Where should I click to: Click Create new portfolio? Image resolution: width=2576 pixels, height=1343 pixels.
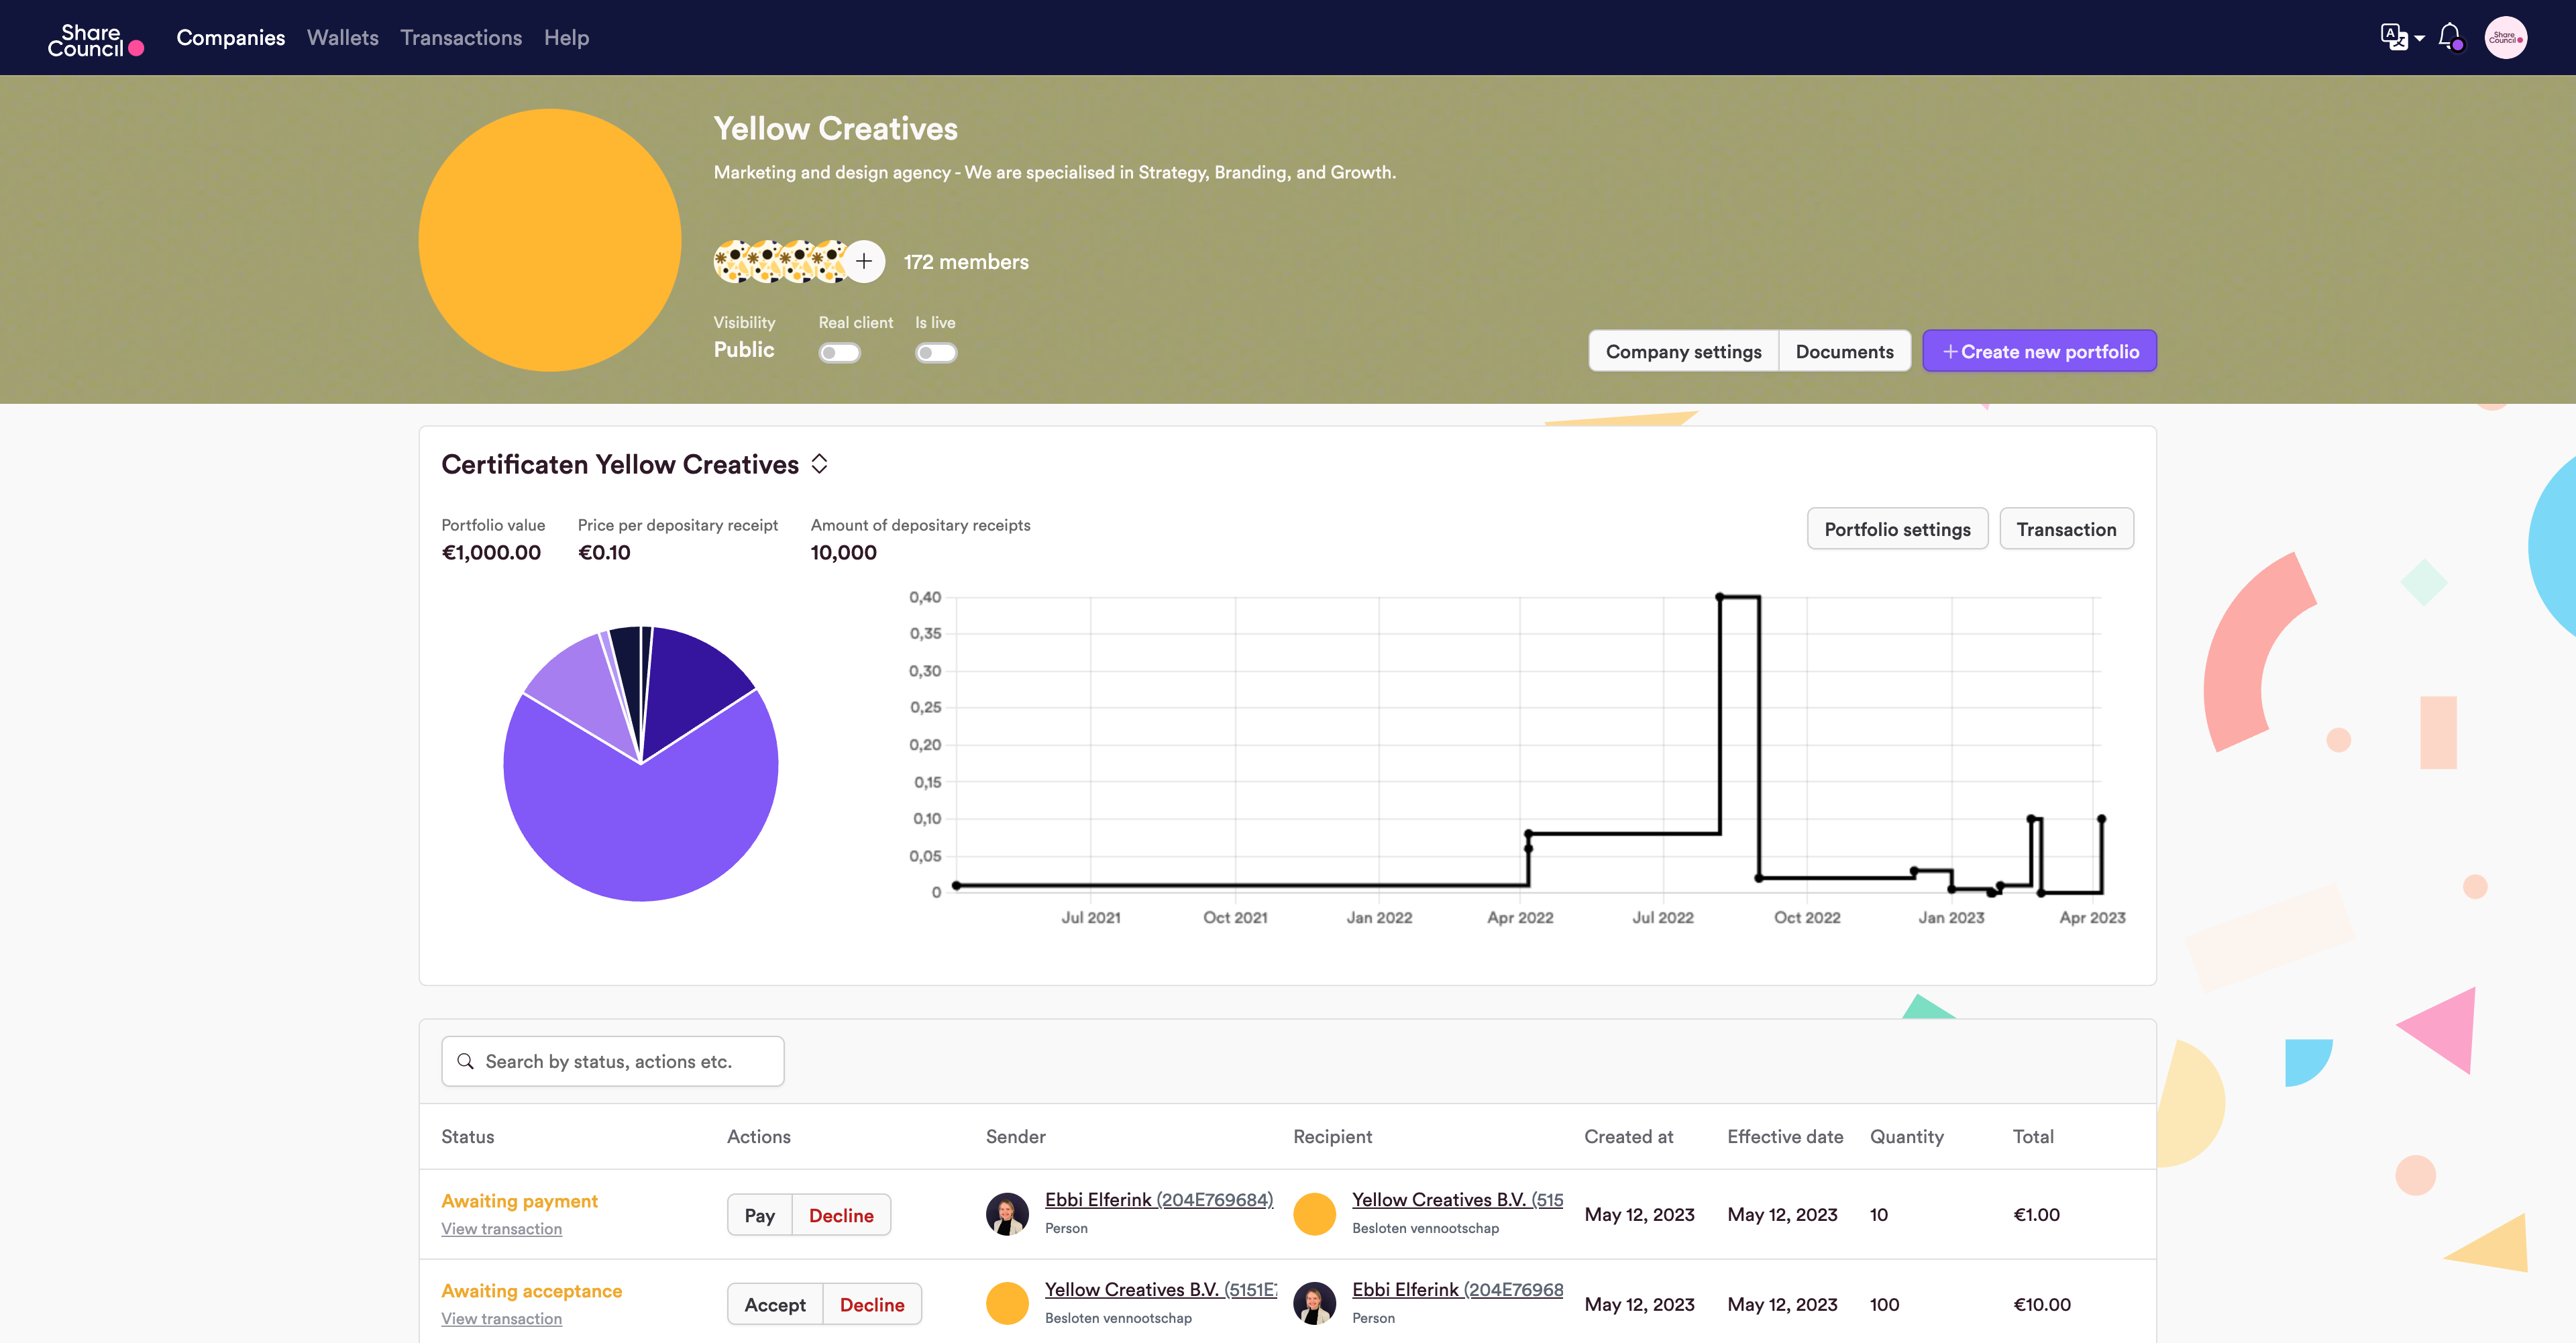[x=2040, y=352]
